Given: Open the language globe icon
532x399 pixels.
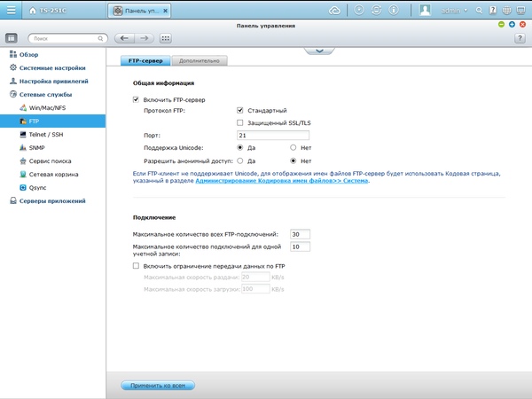Looking at the screenshot, I should (x=506, y=11).
